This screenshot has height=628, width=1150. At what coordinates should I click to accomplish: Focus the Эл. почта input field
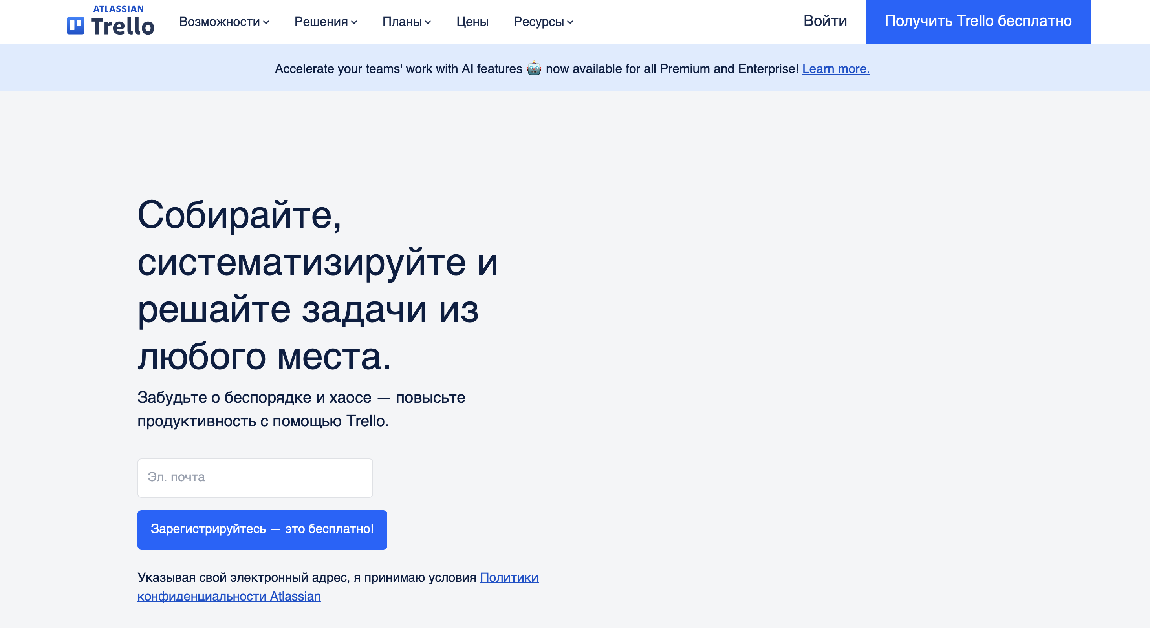(x=255, y=478)
